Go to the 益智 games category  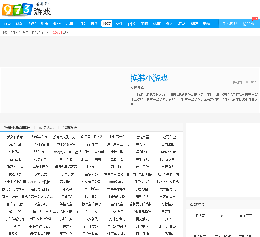[32, 24]
